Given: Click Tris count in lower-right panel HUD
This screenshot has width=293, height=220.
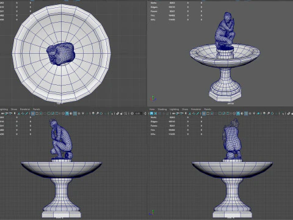Looking at the screenshot, I should (x=172, y=130).
